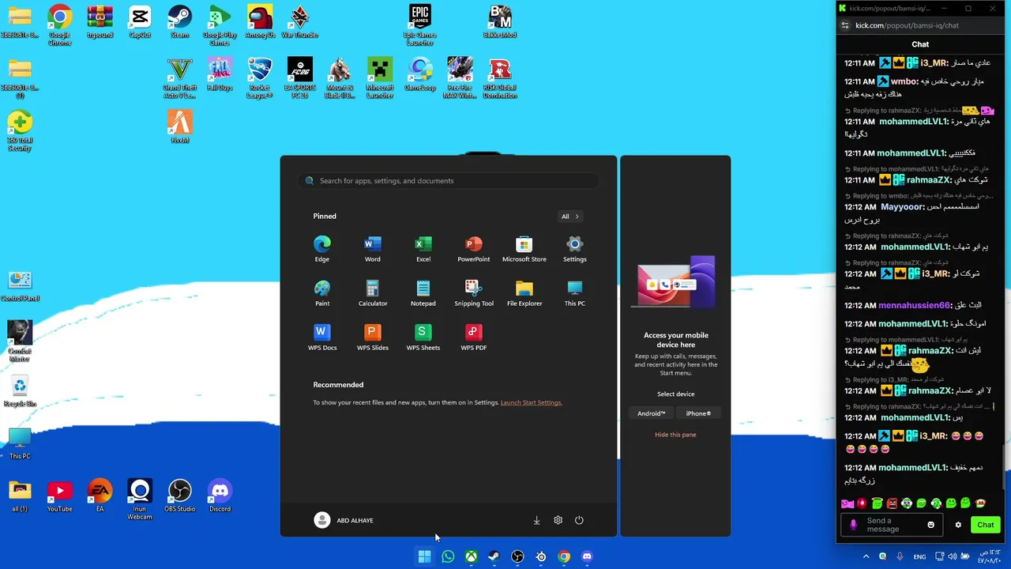Select Epic Games Launcher desktop icon
The image size is (1011, 569).
coord(420,25)
